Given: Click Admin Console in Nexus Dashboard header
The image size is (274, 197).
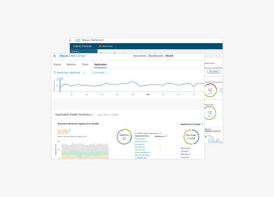Looking at the screenshot, I should (83, 46).
